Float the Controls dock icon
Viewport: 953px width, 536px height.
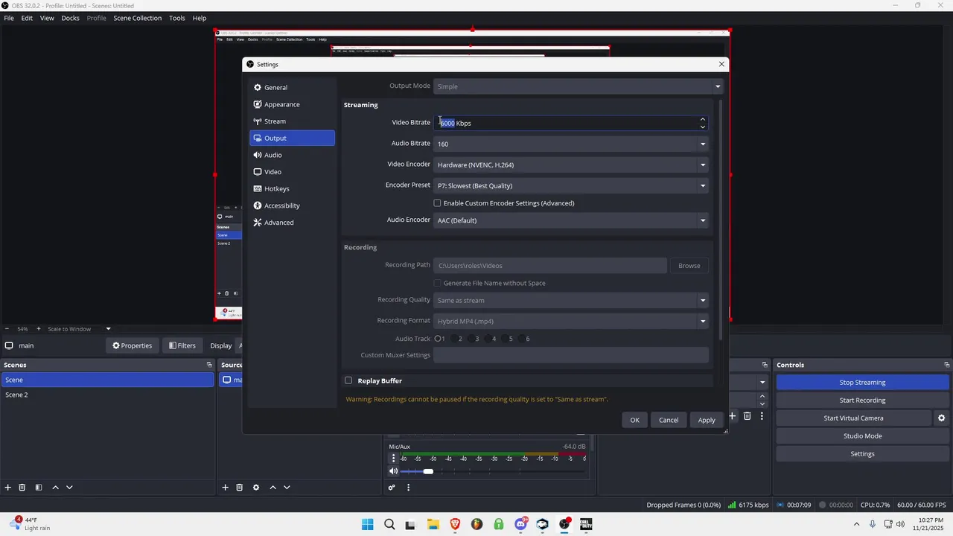946,365
